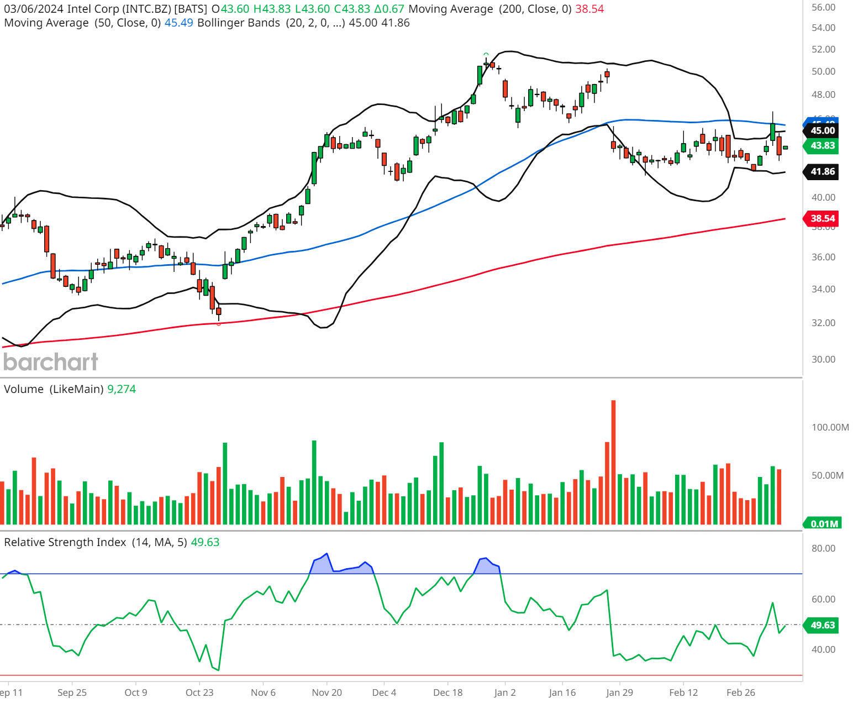
Task: Click the Sep 25 date axis label
Action: click(72, 692)
